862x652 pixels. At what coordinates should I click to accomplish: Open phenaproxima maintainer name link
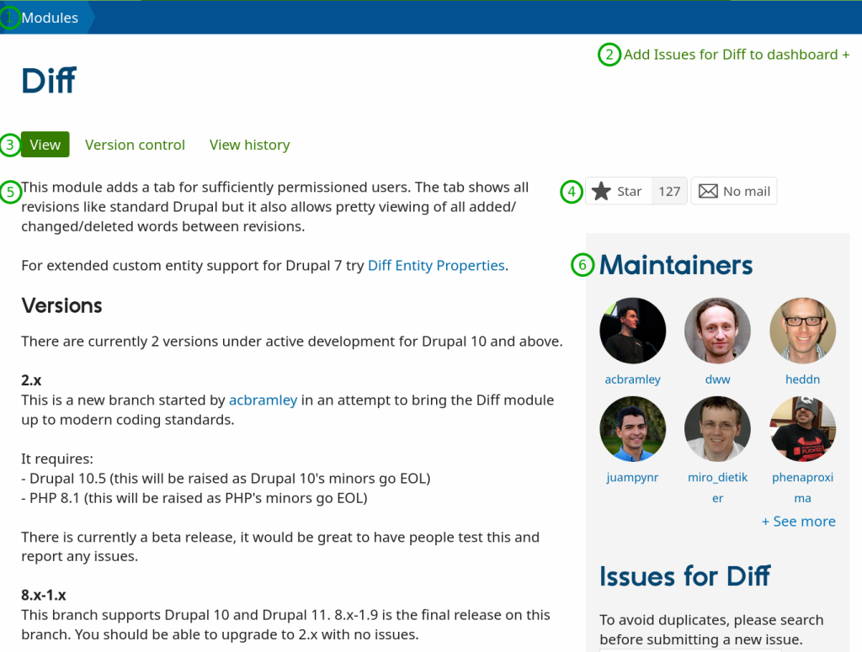(x=802, y=488)
